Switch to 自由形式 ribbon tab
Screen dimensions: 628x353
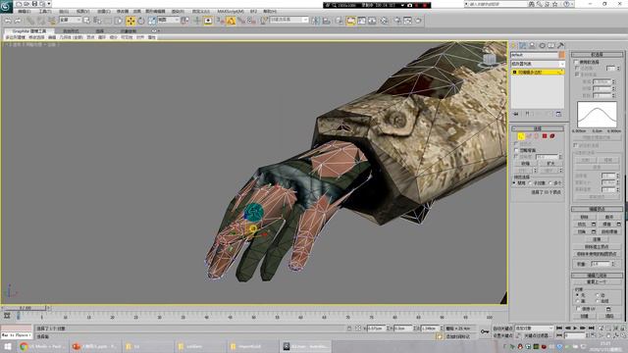[x=71, y=30]
